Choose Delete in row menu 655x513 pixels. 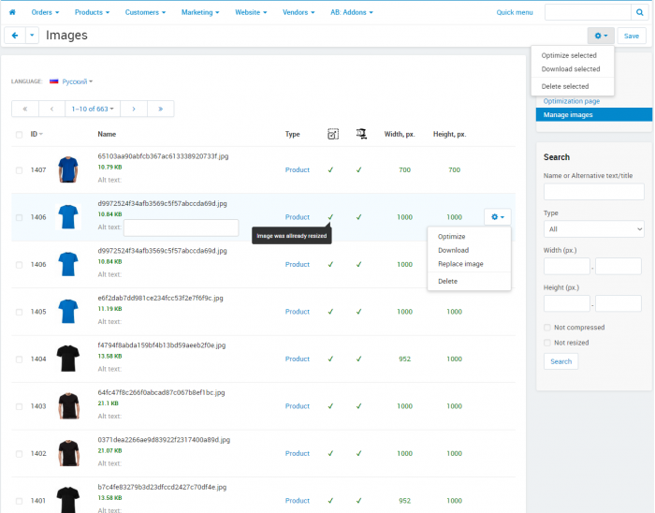point(447,281)
